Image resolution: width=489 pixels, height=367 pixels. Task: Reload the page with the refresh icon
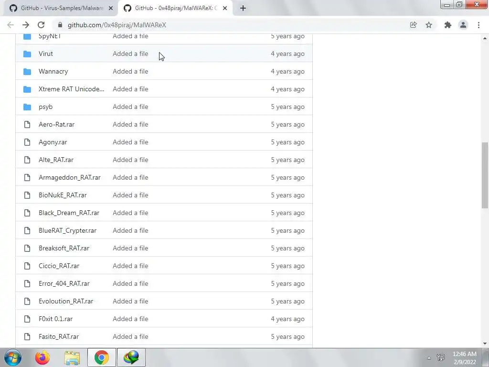click(x=41, y=25)
